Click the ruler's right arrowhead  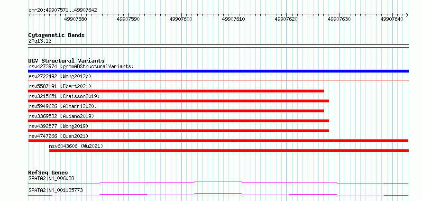[x=407, y=15]
